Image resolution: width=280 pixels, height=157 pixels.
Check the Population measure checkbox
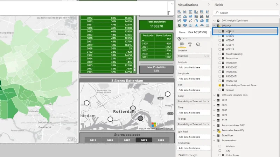coord(220,58)
